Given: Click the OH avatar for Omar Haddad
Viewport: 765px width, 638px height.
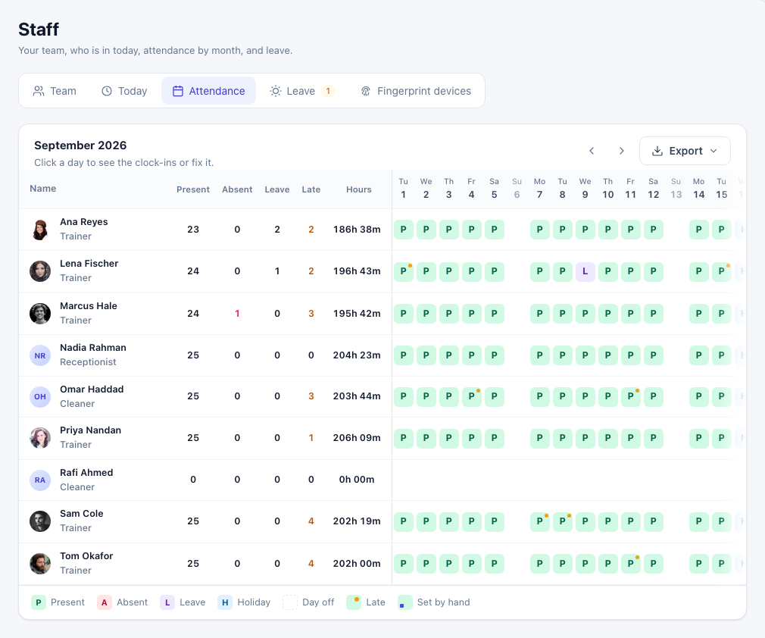Looking at the screenshot, I should click(40, 396).
